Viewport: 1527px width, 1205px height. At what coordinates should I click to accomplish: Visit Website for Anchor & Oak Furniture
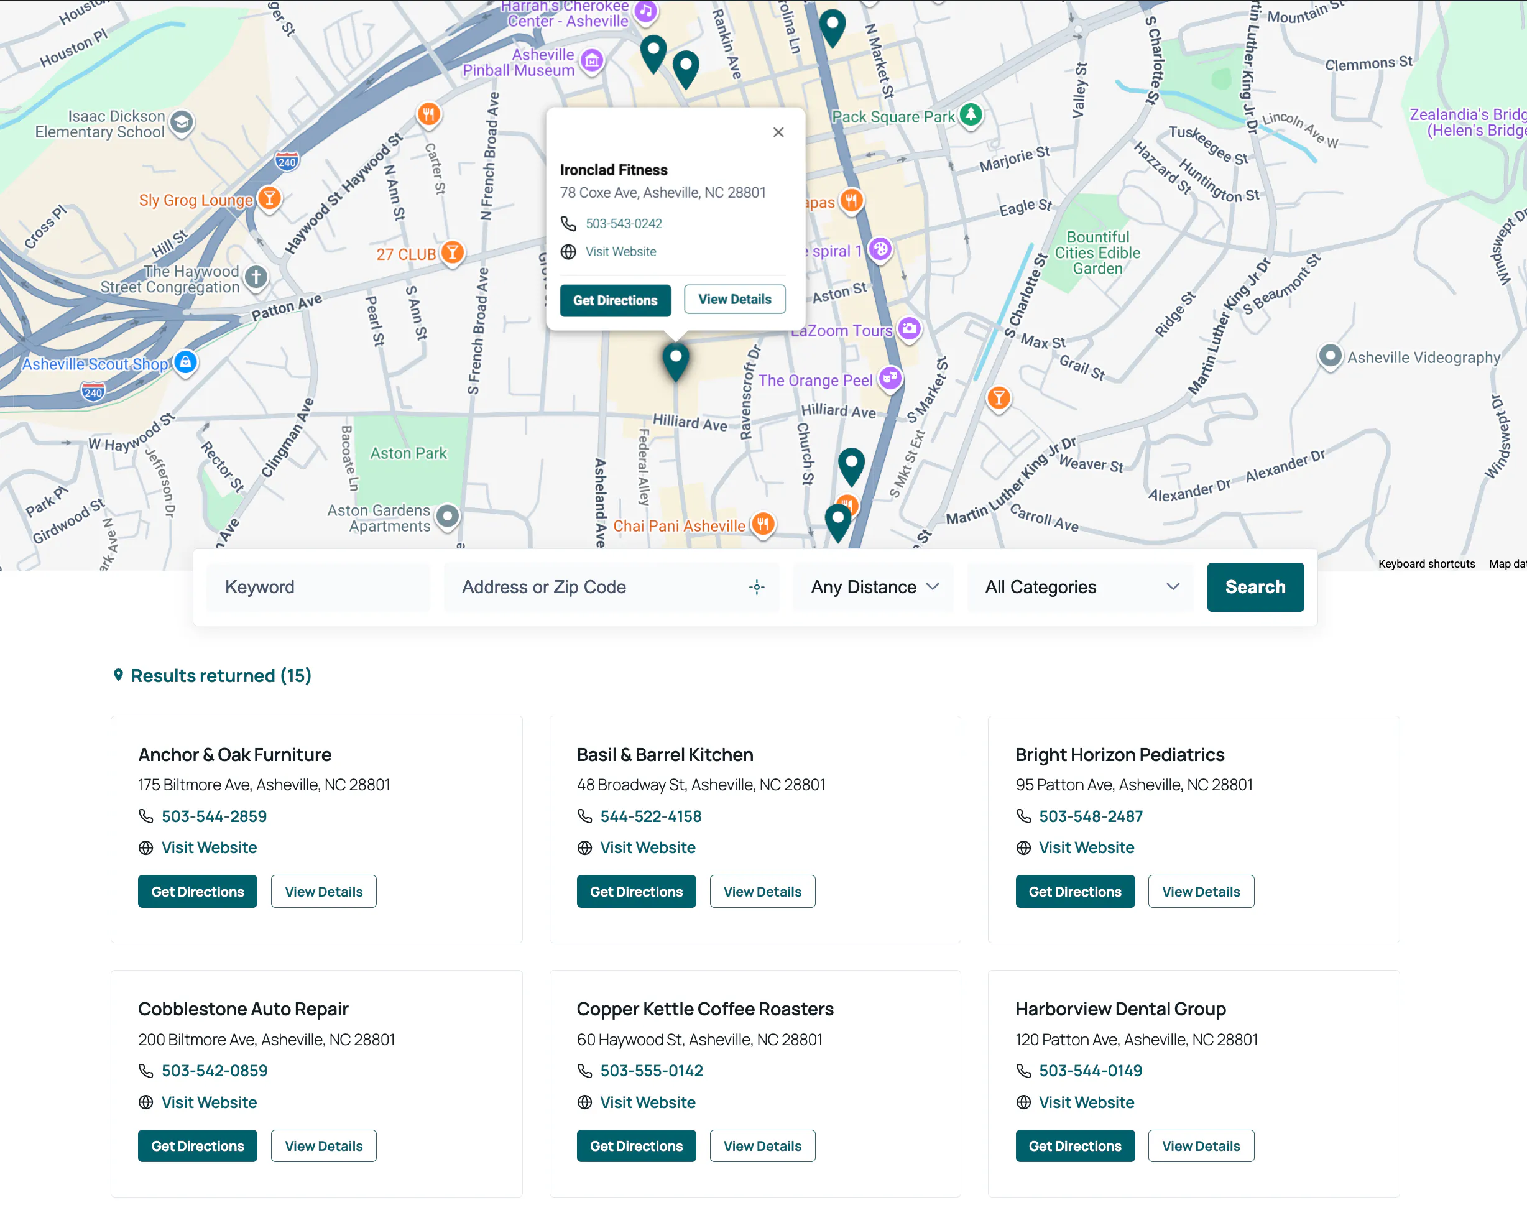tap(209, 848)
